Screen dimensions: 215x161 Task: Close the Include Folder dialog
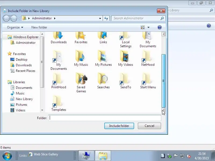point(161,11)
